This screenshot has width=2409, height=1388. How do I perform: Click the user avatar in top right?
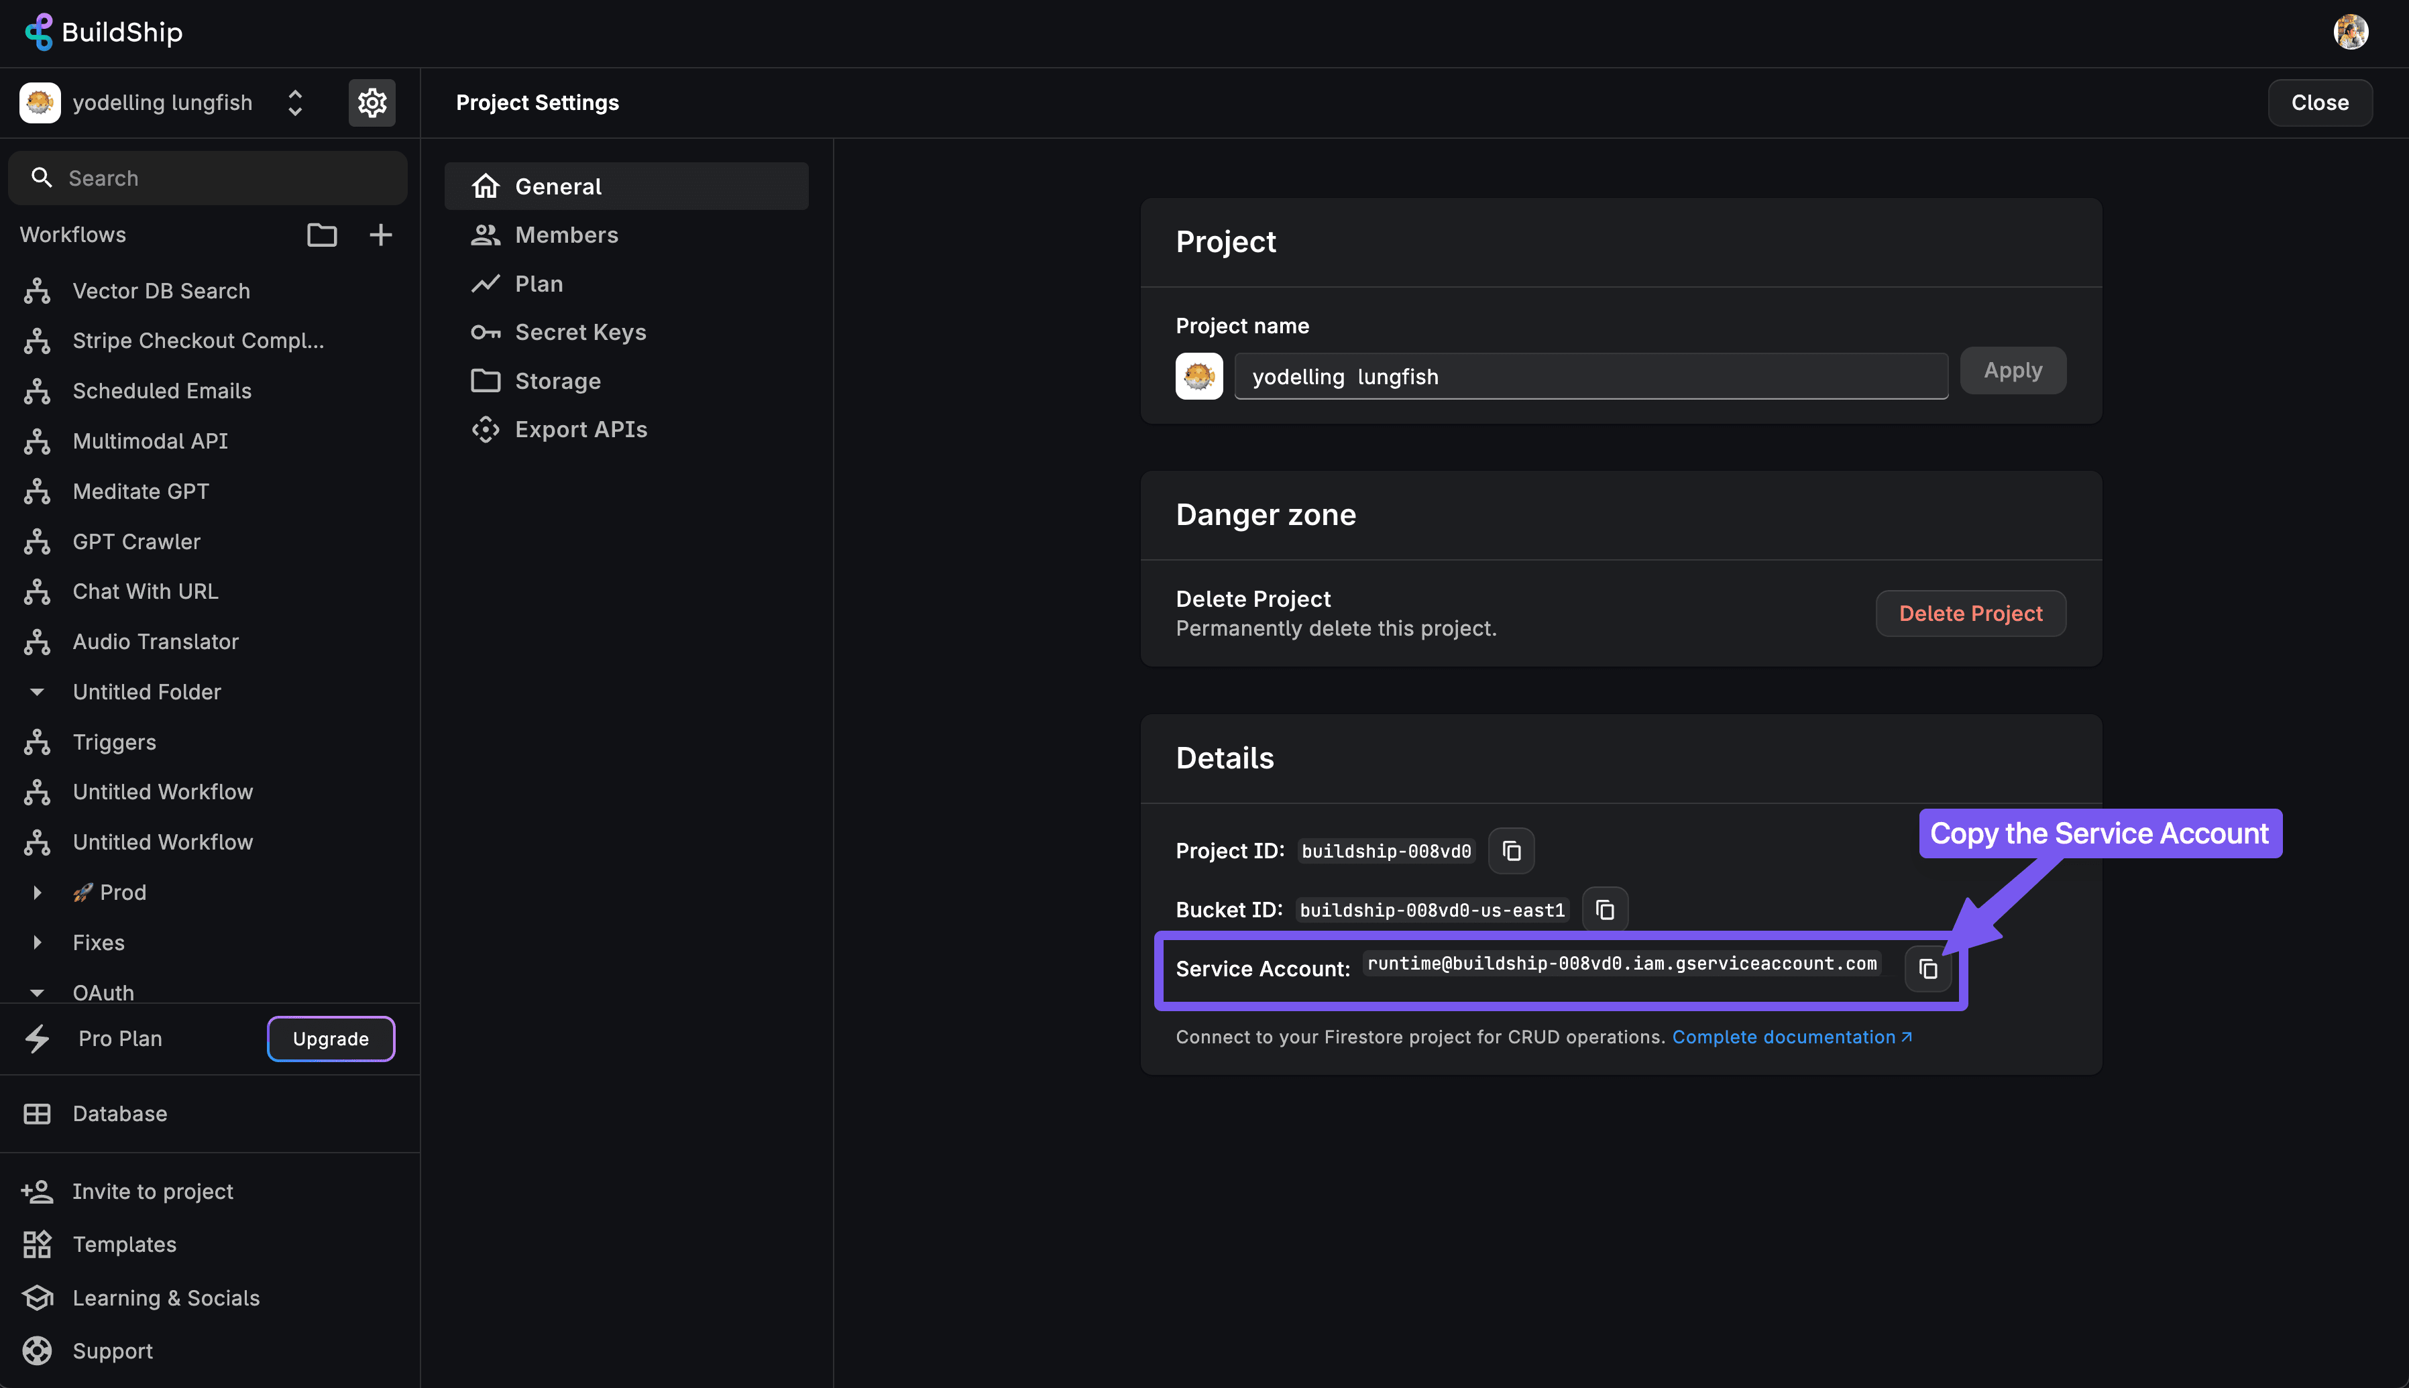tap(2350, 32)
